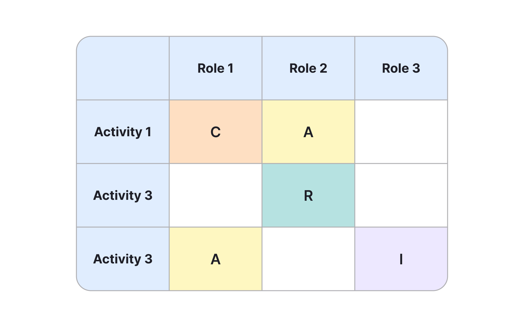Select empty white cell right of R
524x327 pixels.
401,196
